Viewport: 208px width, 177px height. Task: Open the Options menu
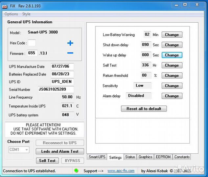pos(11,14)
